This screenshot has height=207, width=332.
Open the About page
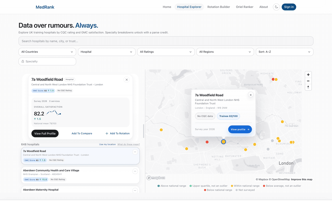(x=264, y=7)
